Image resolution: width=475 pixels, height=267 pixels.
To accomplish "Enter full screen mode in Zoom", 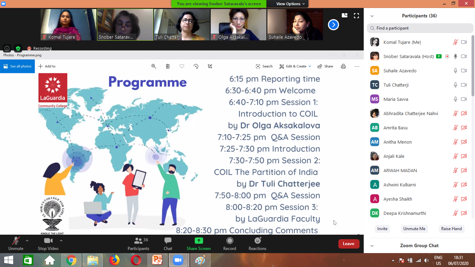I will 356,16.
